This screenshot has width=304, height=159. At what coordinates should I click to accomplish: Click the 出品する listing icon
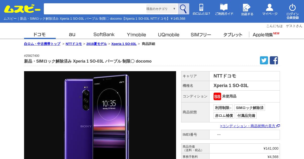(247, 10)
